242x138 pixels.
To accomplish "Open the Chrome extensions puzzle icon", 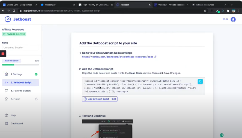I will click(228, 11).
